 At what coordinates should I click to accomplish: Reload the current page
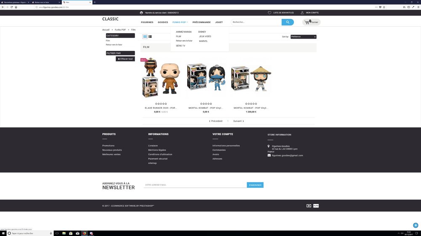pos(11,7)
